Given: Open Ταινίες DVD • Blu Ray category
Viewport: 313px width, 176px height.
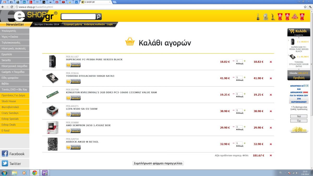Looking at the screenshot, I should point(15,89).
